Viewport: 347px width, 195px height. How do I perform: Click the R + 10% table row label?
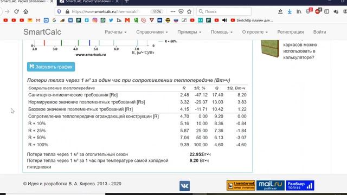37,123
